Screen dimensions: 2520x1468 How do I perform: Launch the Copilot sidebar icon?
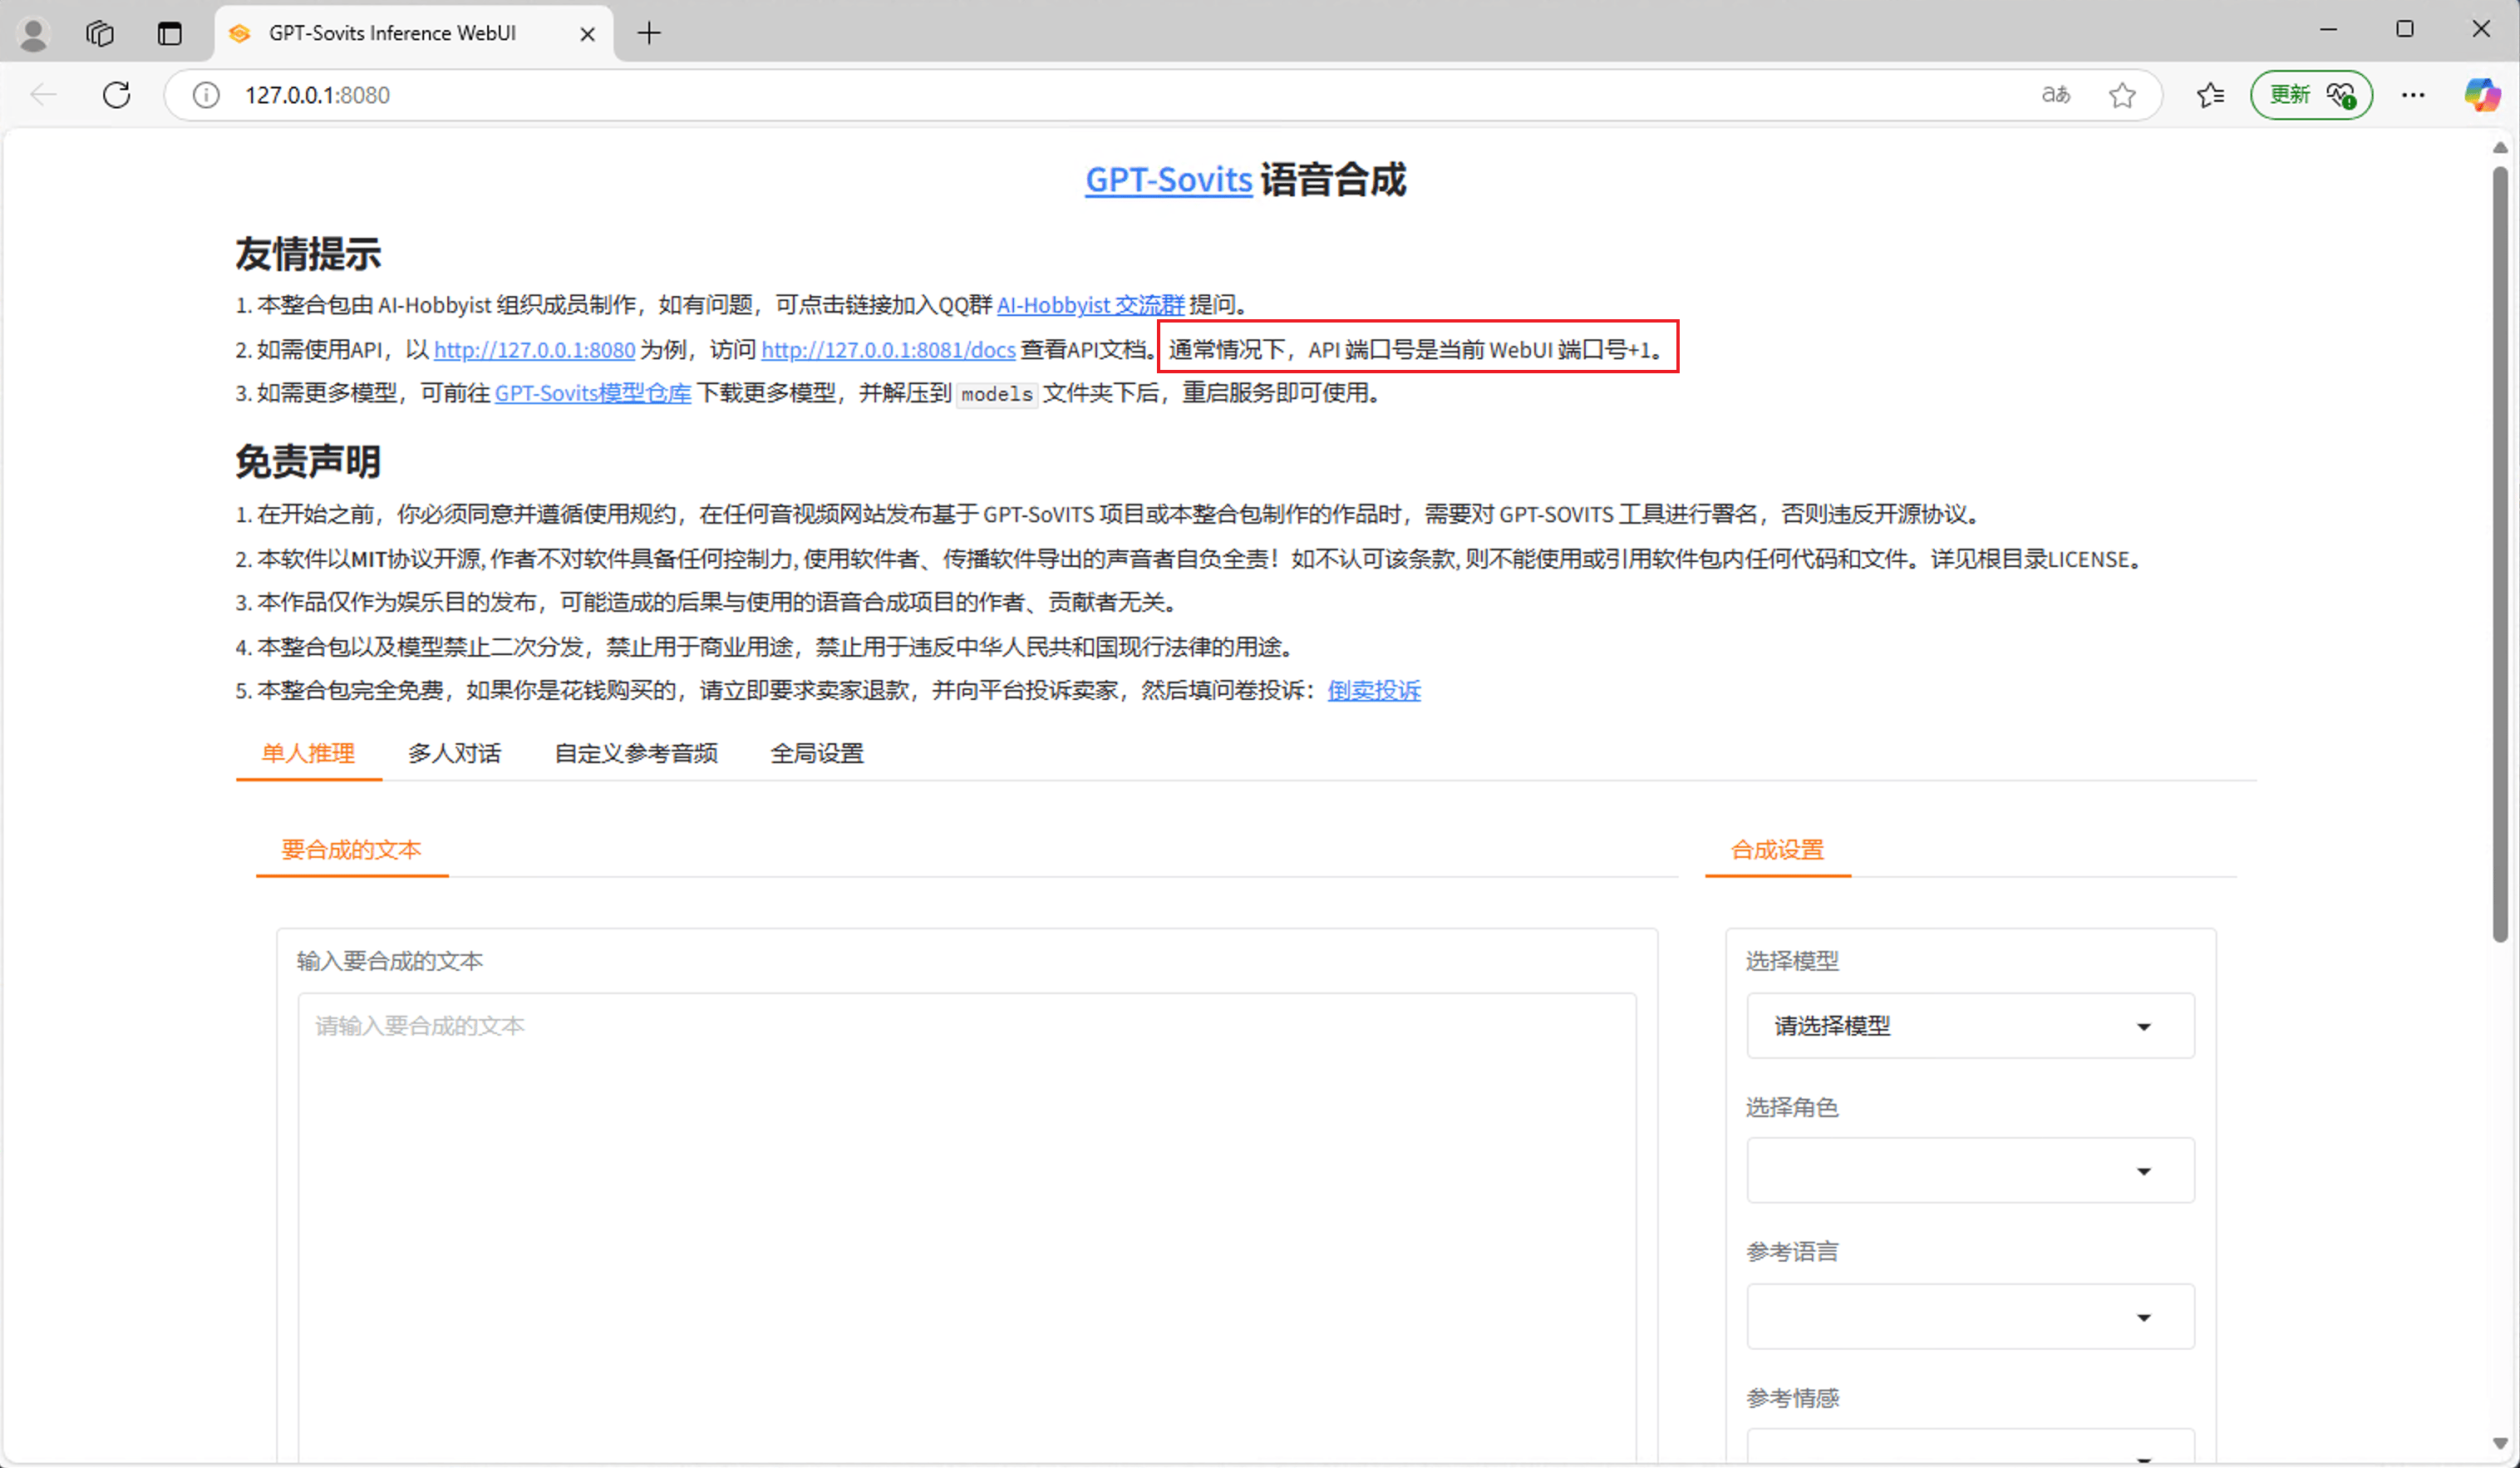tap(2482, 95)
